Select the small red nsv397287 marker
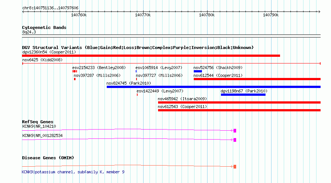 point(75,79)
